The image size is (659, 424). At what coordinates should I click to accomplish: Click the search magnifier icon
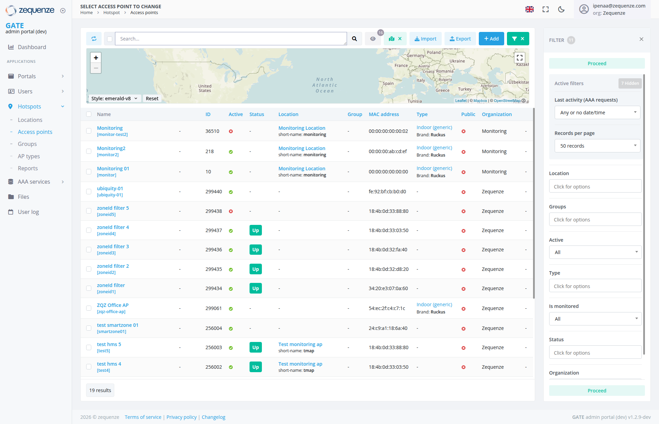point(355,38)
